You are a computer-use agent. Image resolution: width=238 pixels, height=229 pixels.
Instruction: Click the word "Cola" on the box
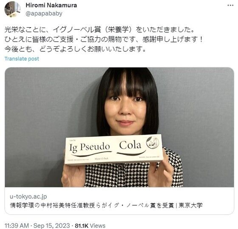(130, 145)
